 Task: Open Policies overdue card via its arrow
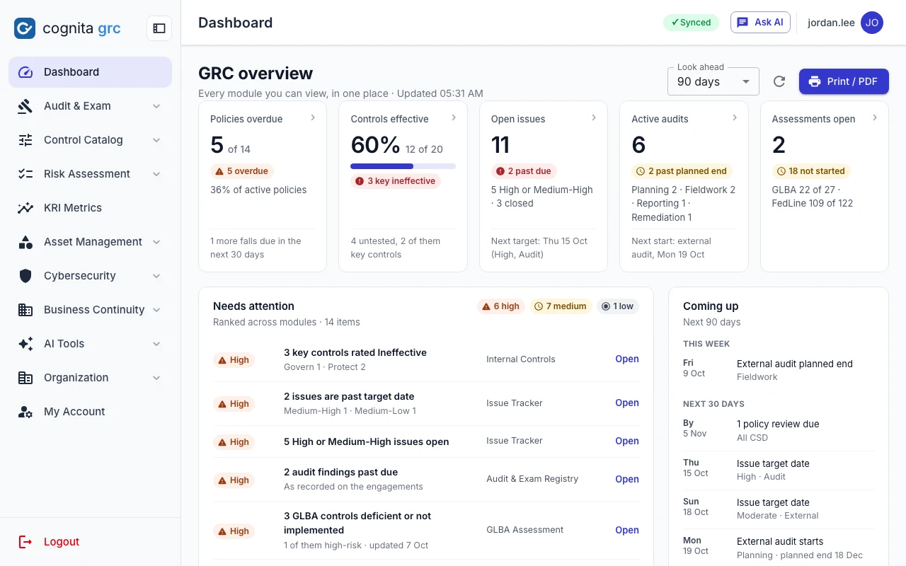[x=313, y=118]
